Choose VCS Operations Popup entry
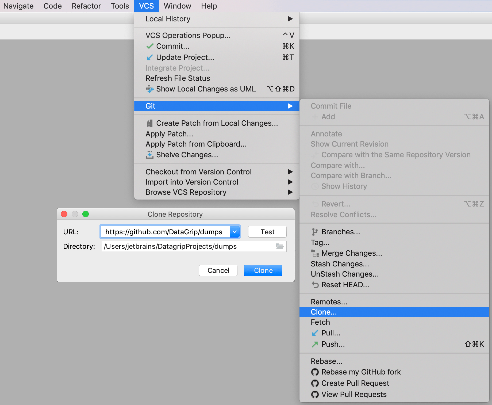 point(217,35)
